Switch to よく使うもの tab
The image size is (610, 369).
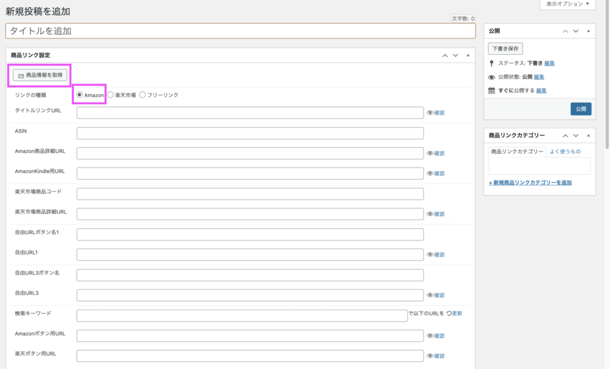click(x=565, y=151)
